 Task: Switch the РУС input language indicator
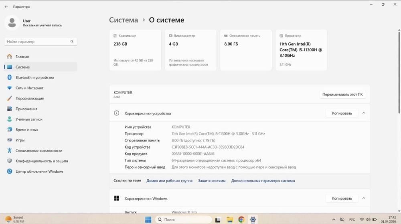pyautogui.click(x=352, y=220)
